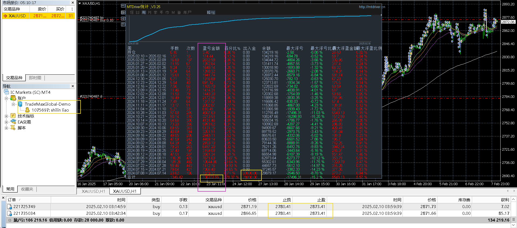Click the 技术指标 indicators icon
The image size is (517, 228).
(13, 116)
